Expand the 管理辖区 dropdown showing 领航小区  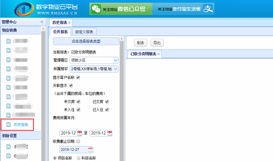[x=116, y=60]
